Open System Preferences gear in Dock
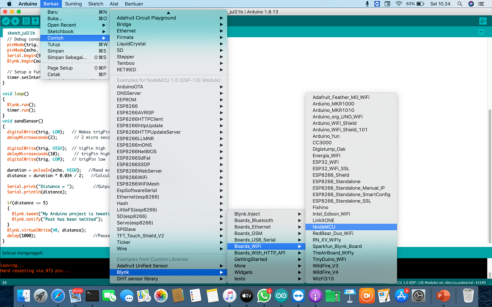 [x=419, y=296]
